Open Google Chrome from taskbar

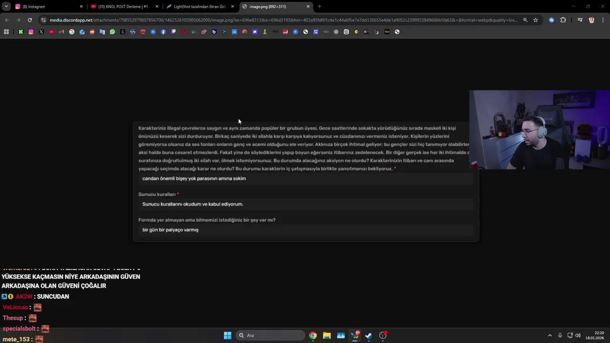point(313,335)
